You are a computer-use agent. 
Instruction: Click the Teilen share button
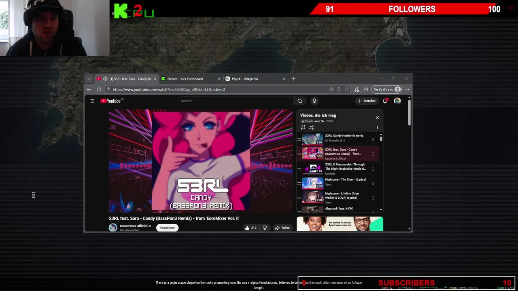[x=282, y=228]
